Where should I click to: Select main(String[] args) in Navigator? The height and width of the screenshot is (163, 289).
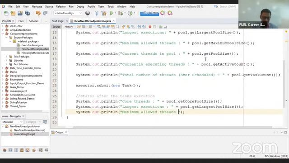(24, 134)
